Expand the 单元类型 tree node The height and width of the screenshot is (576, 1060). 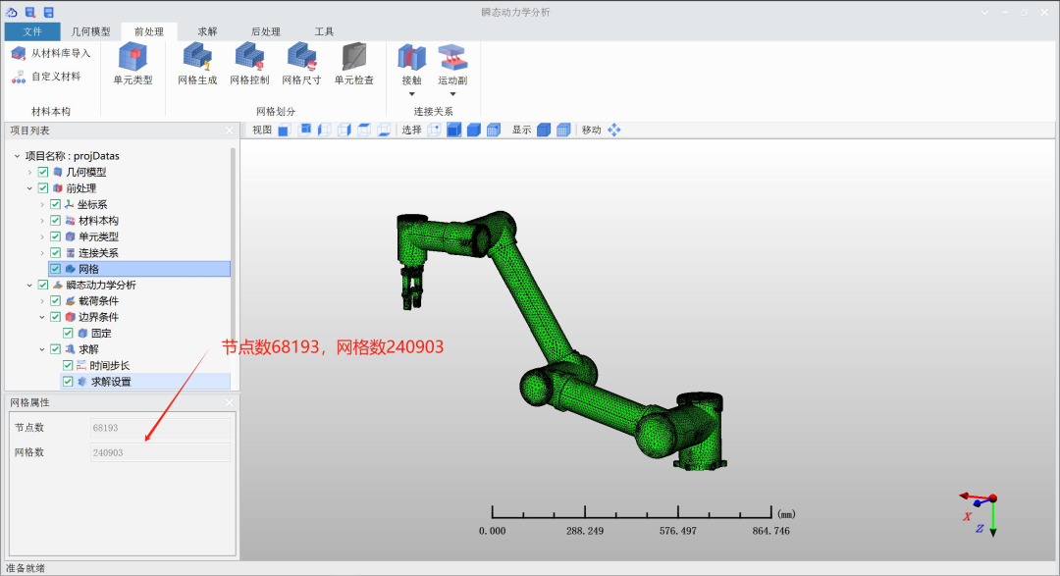42,236
